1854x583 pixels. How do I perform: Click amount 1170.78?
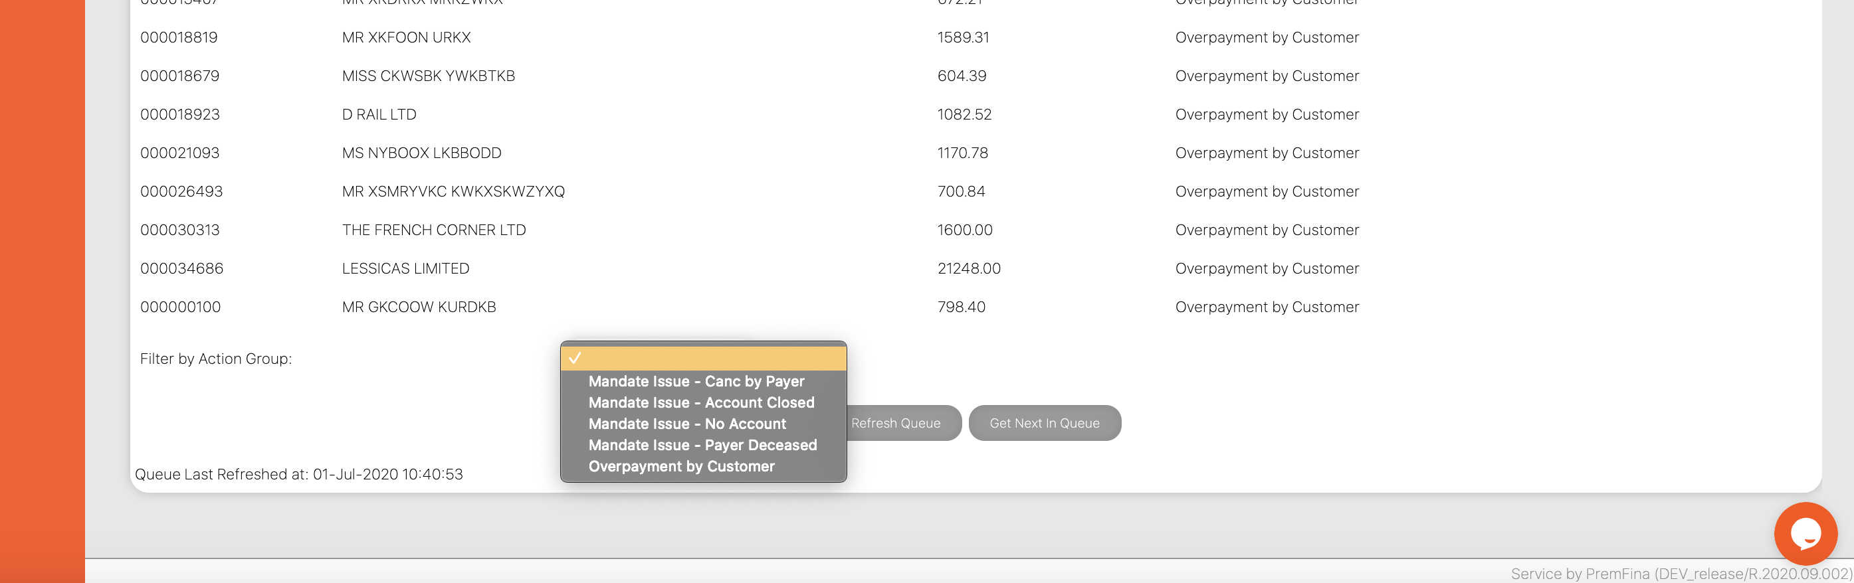962,153
